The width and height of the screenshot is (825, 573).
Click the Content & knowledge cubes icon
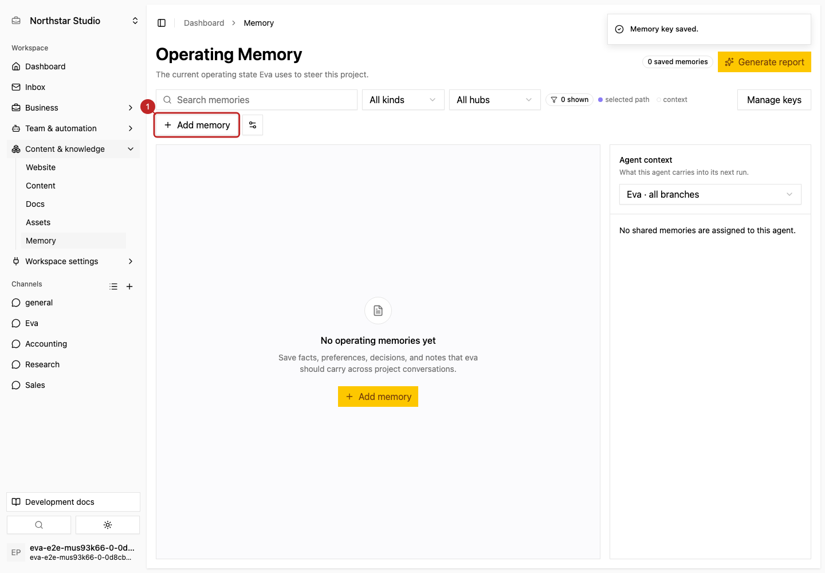coord(16,149)
